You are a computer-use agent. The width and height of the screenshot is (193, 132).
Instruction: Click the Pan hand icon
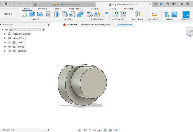(90, 130)
